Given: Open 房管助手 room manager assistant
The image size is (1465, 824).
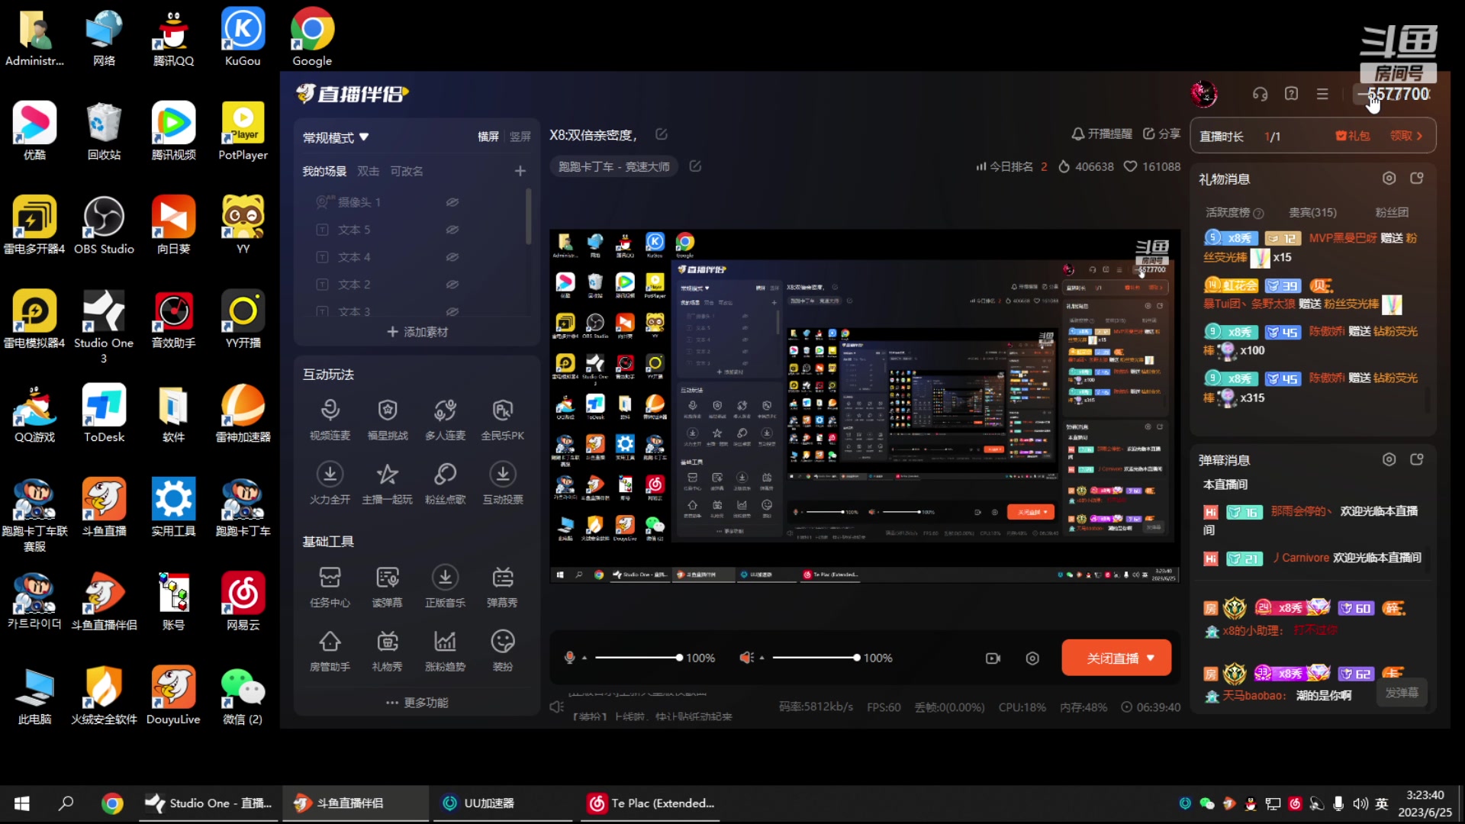Looking at the screenshot, I should pos(330,650).
